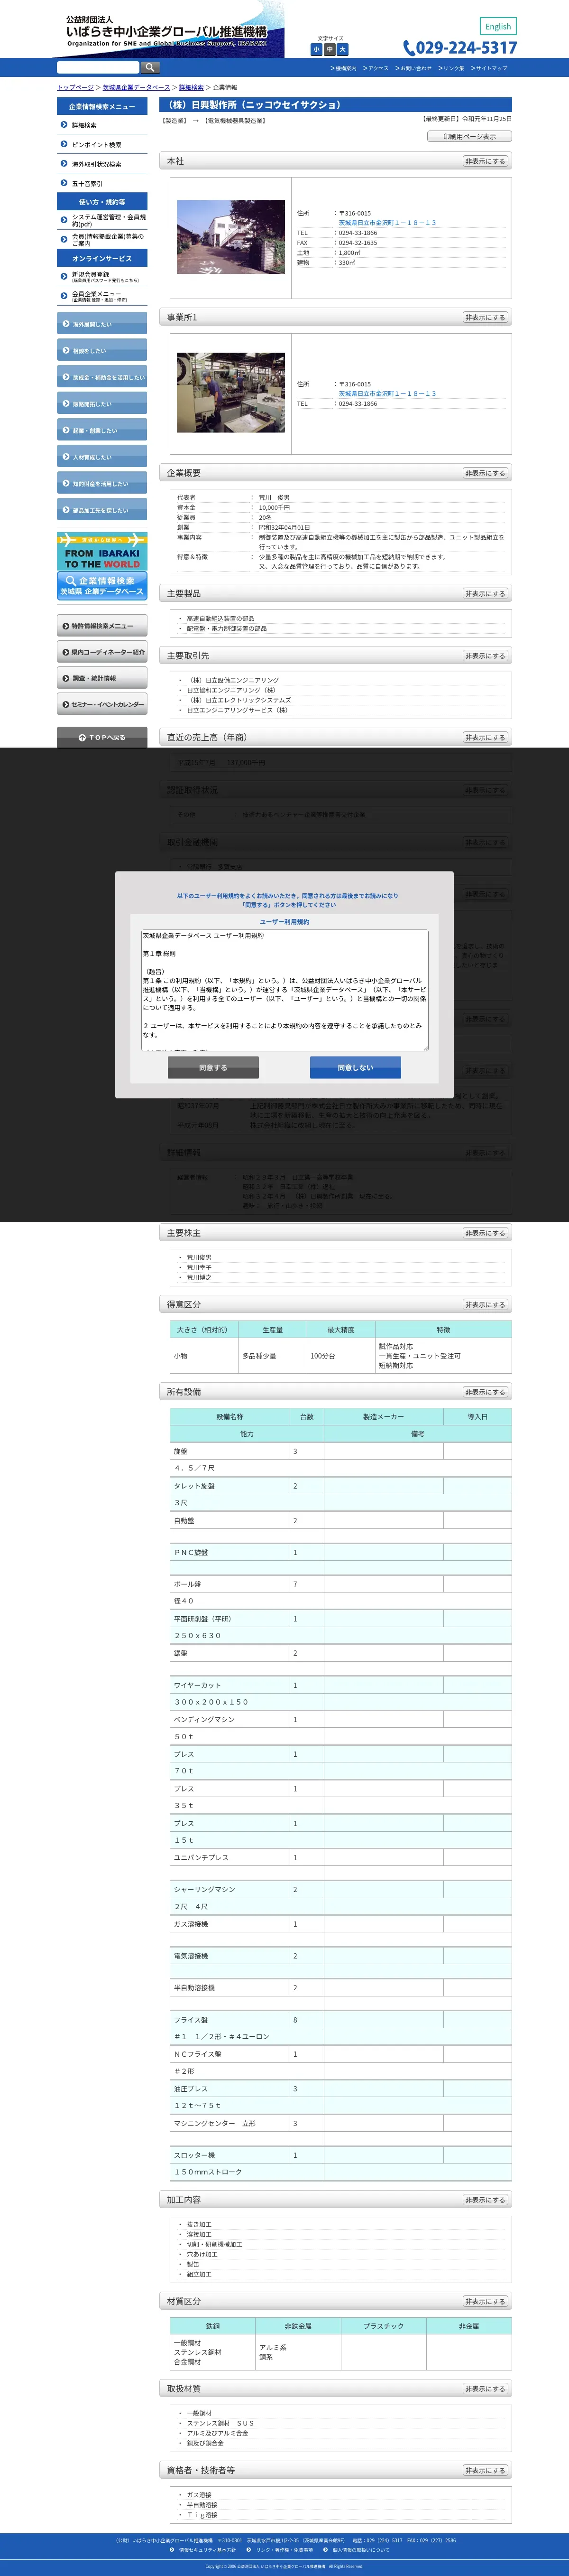The image size is (569, 2576).
Task: Open 情報セキュリティ基本方針 footer link
Action: [x=207, y=2549]
